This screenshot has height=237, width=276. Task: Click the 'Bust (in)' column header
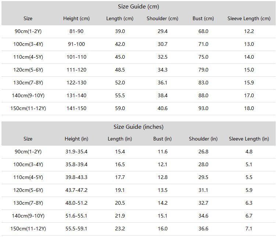pos(162,139)
